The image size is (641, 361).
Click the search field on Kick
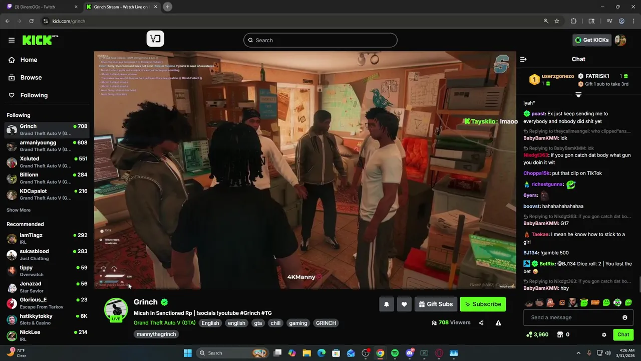coord(320,40)
